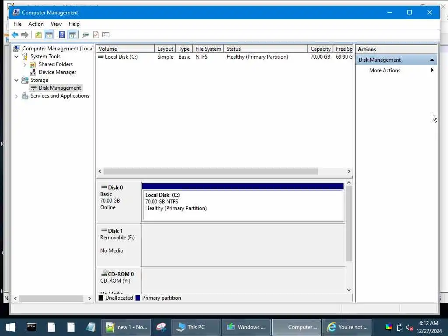
Task: Expand Services and Applications node
Action: tap(17, 96)
